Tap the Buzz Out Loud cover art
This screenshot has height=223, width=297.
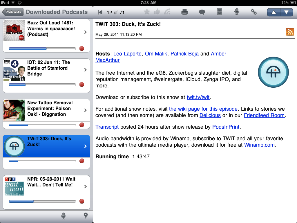(14, 30)
